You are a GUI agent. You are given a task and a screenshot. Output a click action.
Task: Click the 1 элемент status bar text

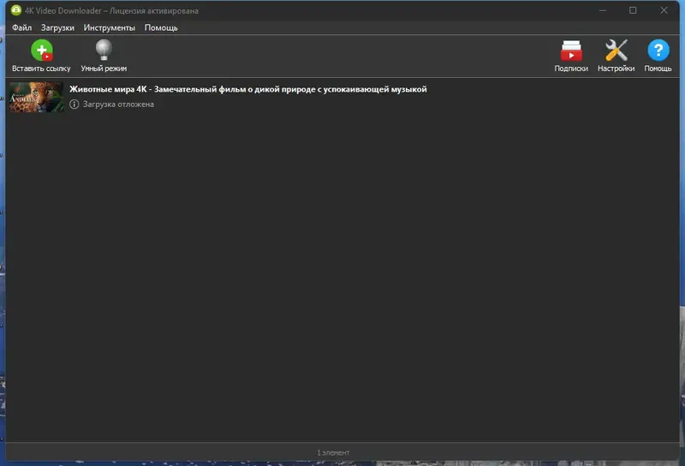tap(333, 452)
